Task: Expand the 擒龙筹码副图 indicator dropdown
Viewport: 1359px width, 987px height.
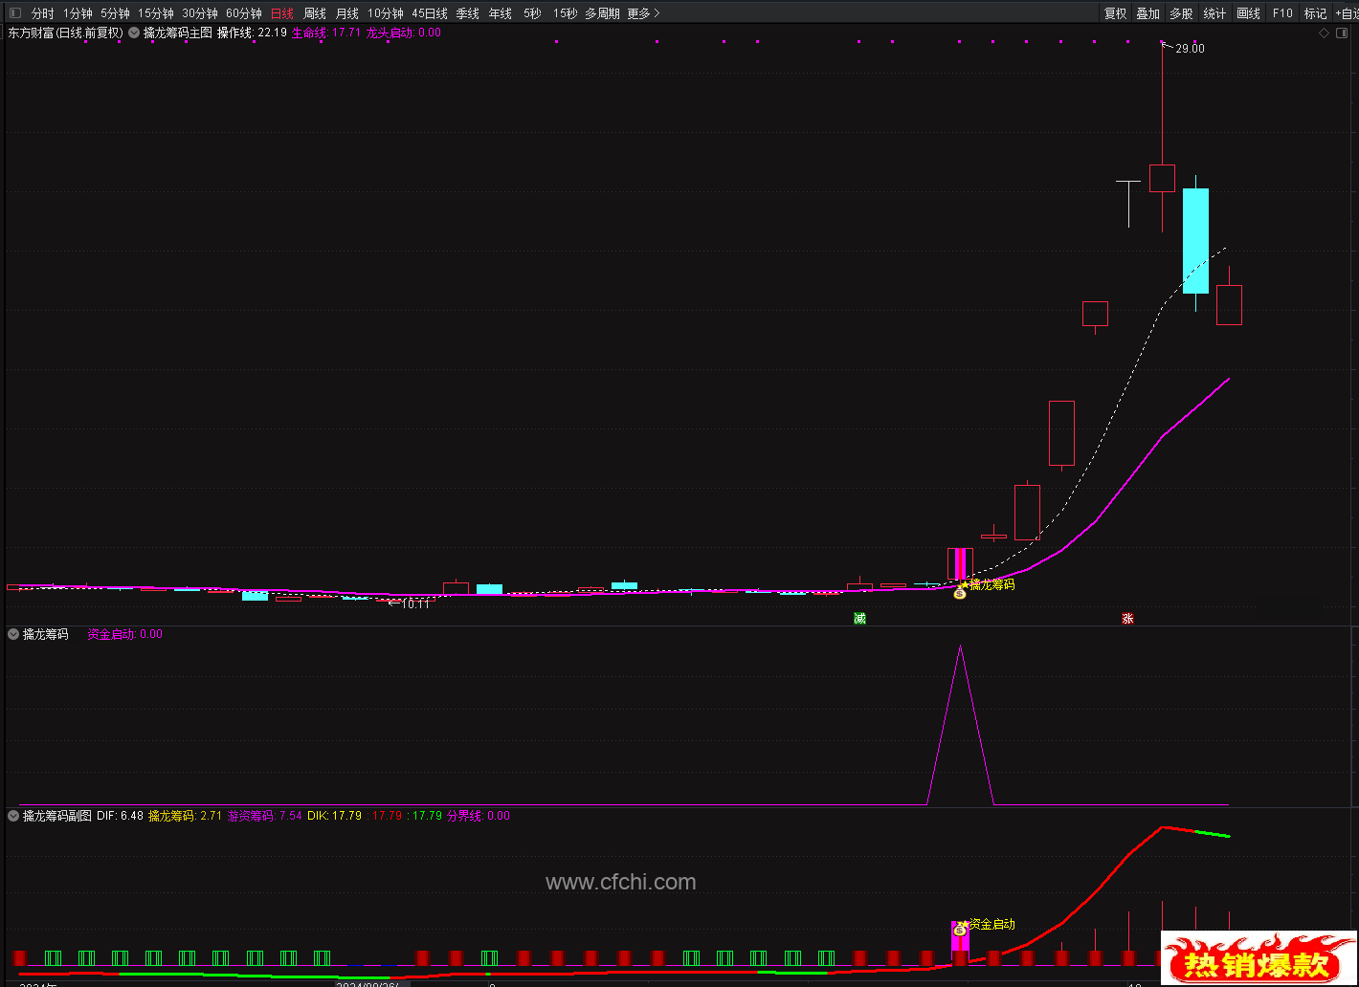Action: (x=13, y=816)
